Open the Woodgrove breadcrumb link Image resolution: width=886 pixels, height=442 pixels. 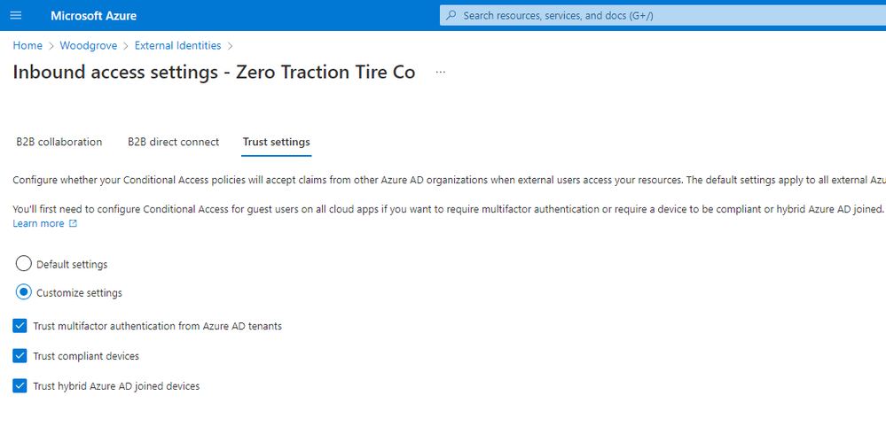click(89, 46)
